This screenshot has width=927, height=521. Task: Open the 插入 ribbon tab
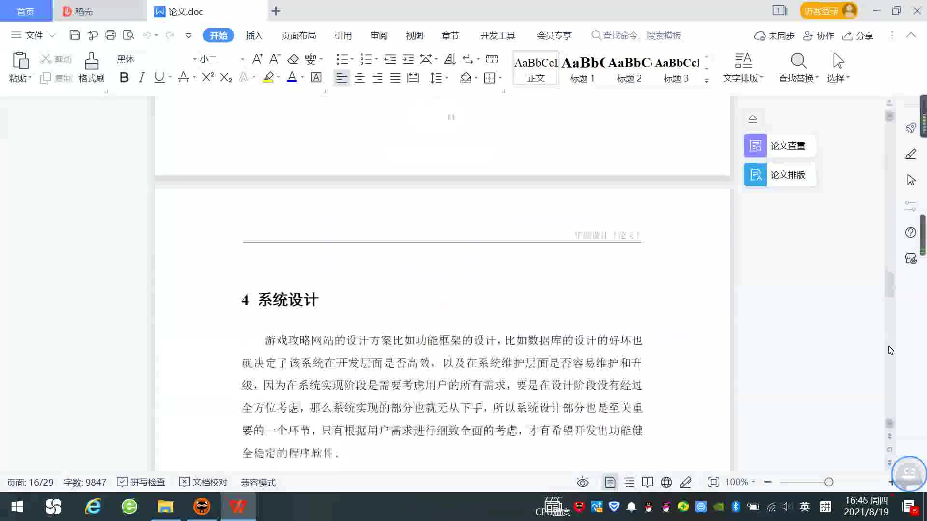point(254,36)
